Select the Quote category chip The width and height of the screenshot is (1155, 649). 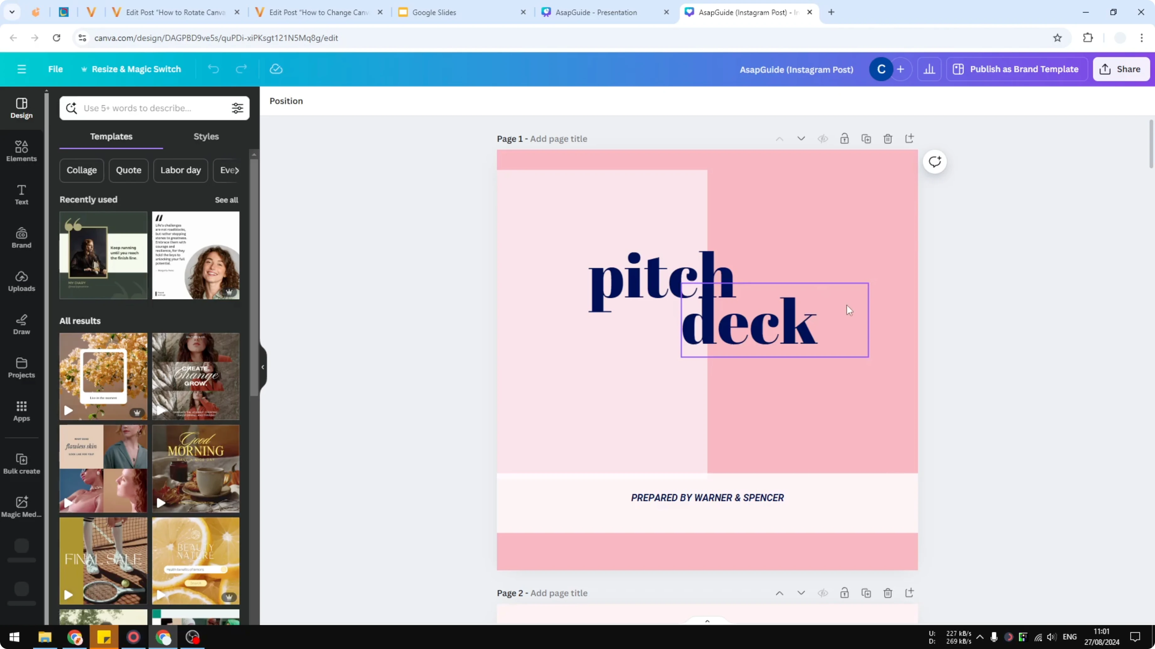pyautogui.click(x=129, y=170)
